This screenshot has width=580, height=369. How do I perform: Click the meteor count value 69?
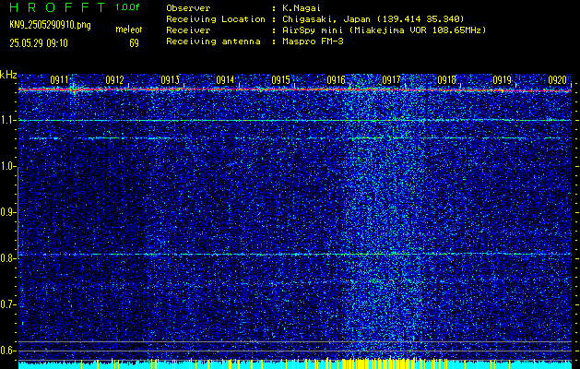tap(134, 43)
